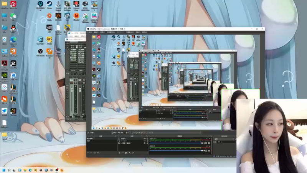This screenshot has height=173, width=307.
Task: Open first menu in OBS menu bar
Action: tap(89, 32)
